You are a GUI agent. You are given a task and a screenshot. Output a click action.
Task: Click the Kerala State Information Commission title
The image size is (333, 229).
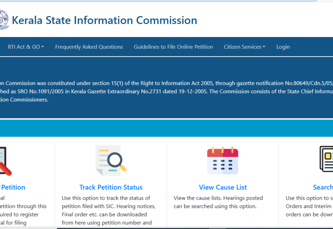[x=104, y=20]
